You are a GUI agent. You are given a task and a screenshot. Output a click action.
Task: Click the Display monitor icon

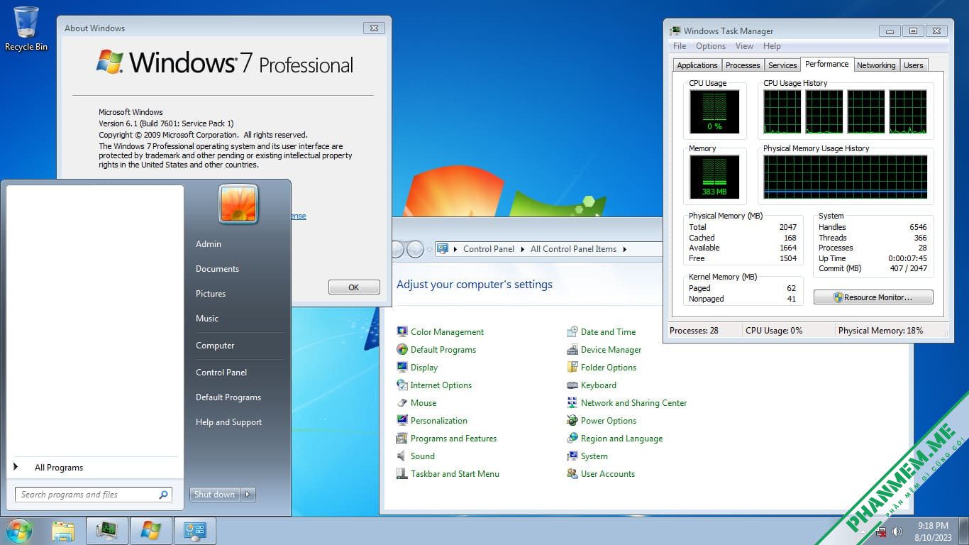pyautogui.click(x=402, y=368)
